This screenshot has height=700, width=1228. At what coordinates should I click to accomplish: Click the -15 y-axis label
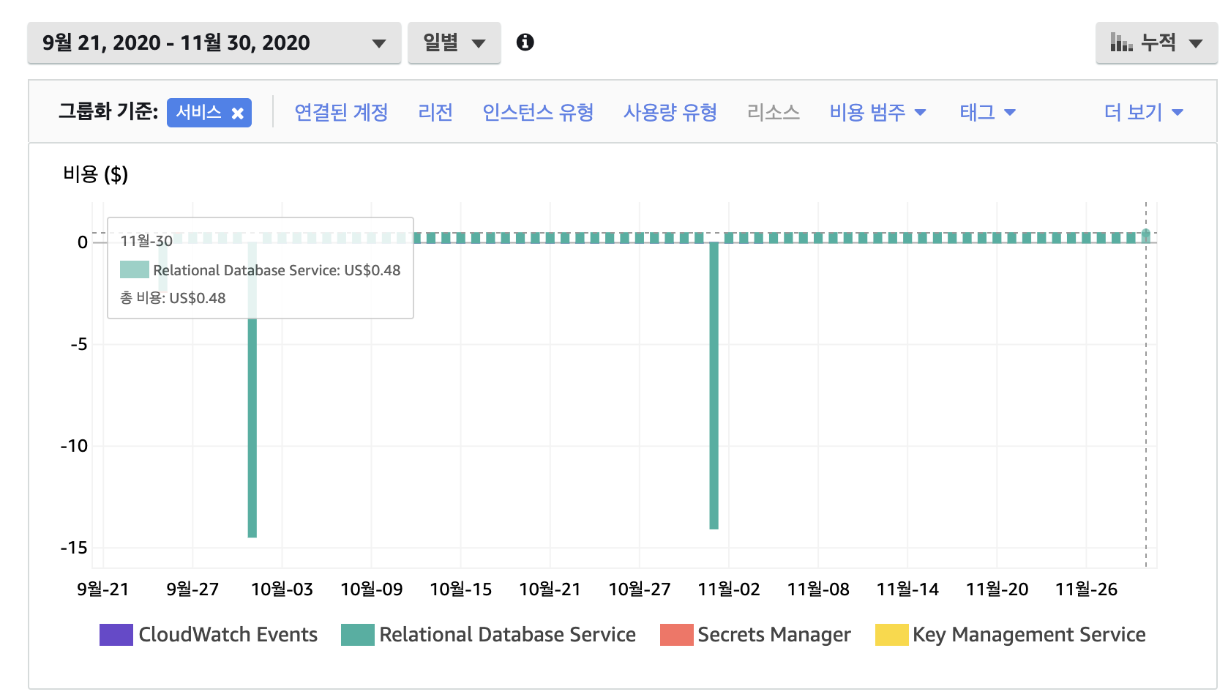pyautogui.click(x=75, y=548)
